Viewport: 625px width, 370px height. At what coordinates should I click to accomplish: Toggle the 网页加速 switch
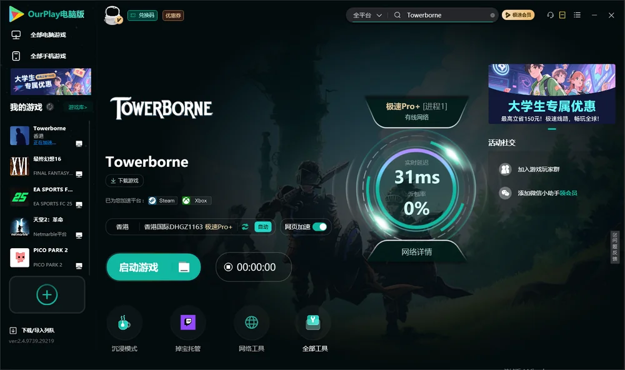[x=320, y=227]
